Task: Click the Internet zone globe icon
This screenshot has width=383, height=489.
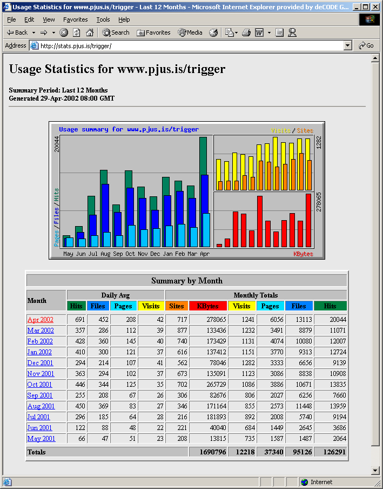Action: click(x=305, y=482)
